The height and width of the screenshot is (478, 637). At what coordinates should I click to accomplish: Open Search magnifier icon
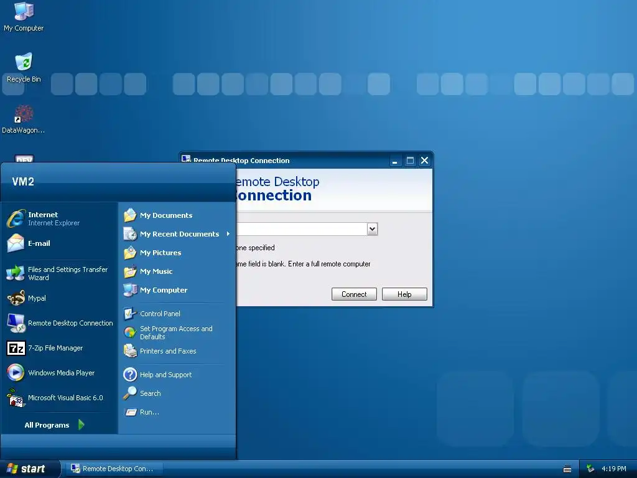(x=130, y=393)
